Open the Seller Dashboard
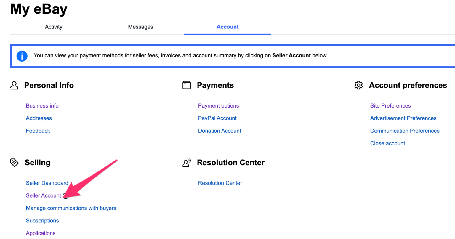Viewport: 455px width, 239px height. (47, 183)
